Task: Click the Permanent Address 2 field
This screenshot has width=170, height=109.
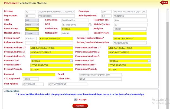Action: click(x=129, y=52)
